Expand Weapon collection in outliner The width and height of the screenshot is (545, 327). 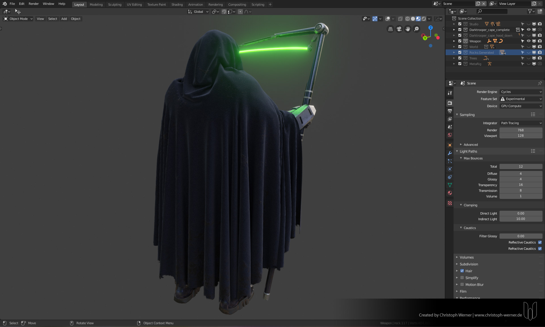coord(454,41)
